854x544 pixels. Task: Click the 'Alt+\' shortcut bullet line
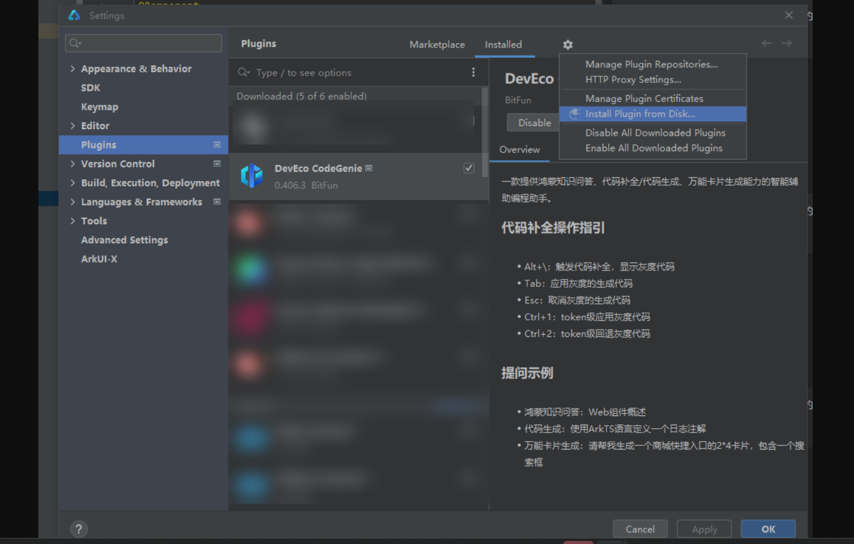click(x=599, y=267)
